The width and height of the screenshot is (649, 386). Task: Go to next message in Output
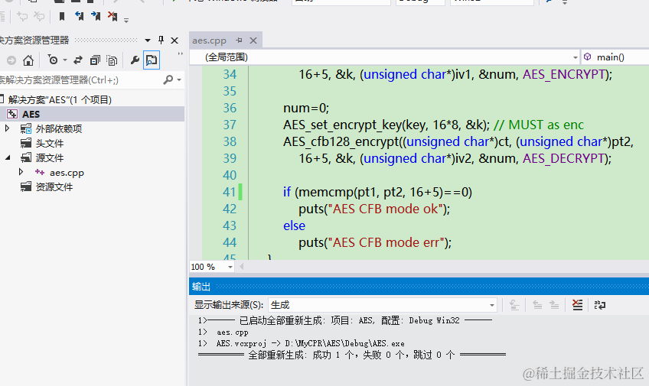coord(554,305)
